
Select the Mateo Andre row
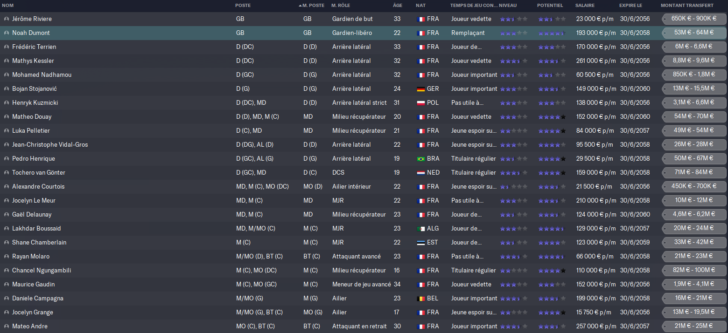(x=364, y=326)
